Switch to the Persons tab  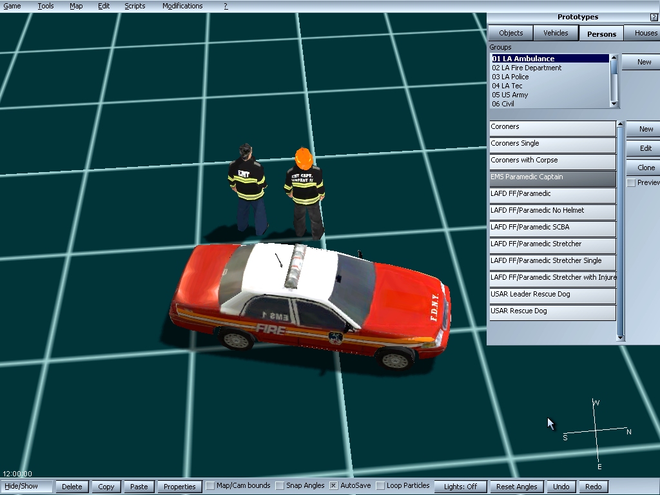point(601,34)
